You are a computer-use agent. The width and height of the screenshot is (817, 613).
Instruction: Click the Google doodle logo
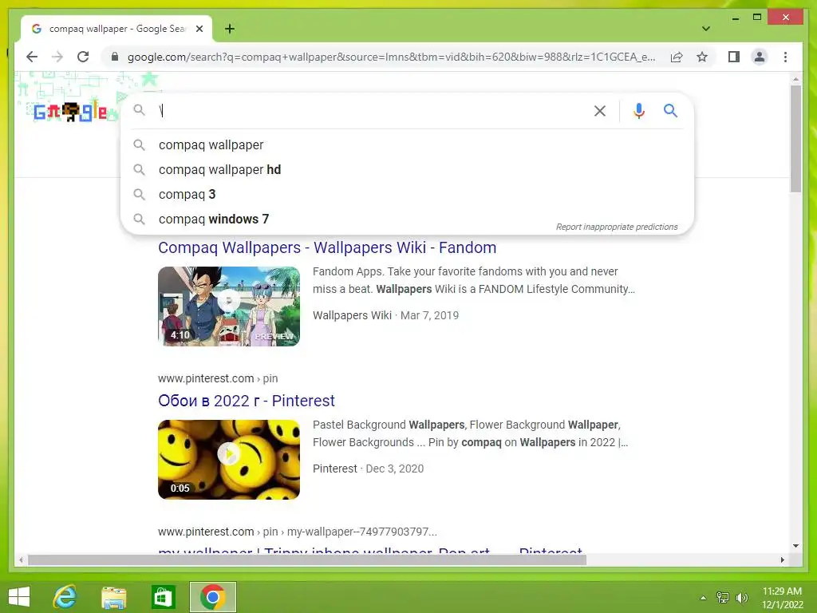click(71, 112)
